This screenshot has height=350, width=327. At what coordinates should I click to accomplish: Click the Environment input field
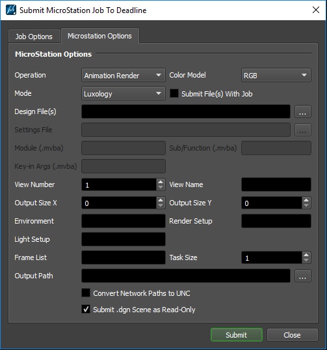click(124, 221)
